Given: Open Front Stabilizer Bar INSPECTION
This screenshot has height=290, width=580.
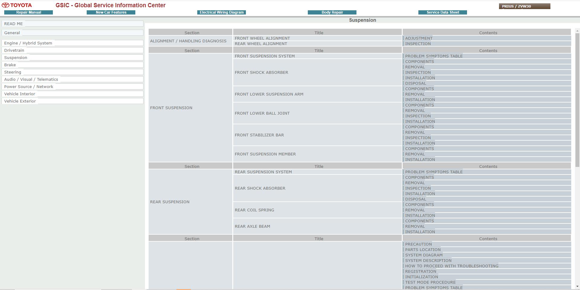Looking at the screenshot, I should click(x=418, y=138).
